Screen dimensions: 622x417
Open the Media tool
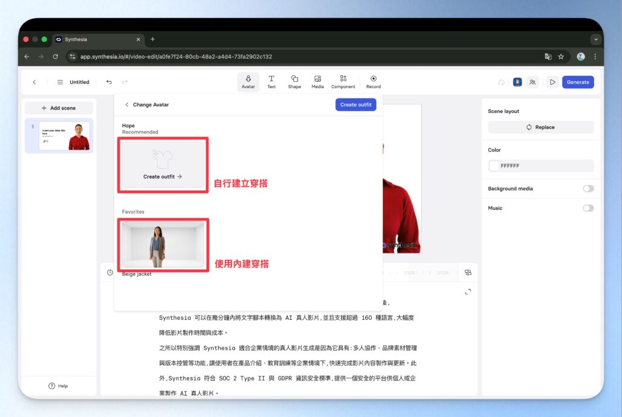317,81
